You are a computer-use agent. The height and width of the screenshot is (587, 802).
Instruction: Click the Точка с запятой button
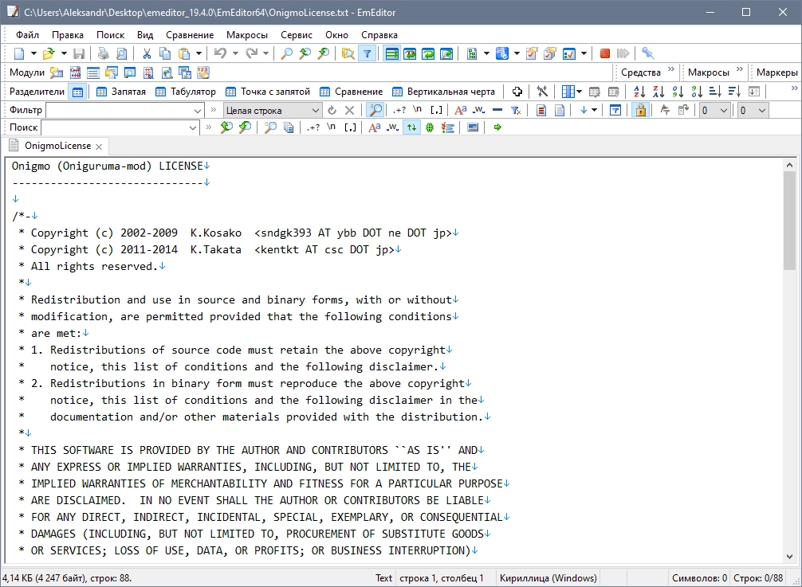[268, 92]
